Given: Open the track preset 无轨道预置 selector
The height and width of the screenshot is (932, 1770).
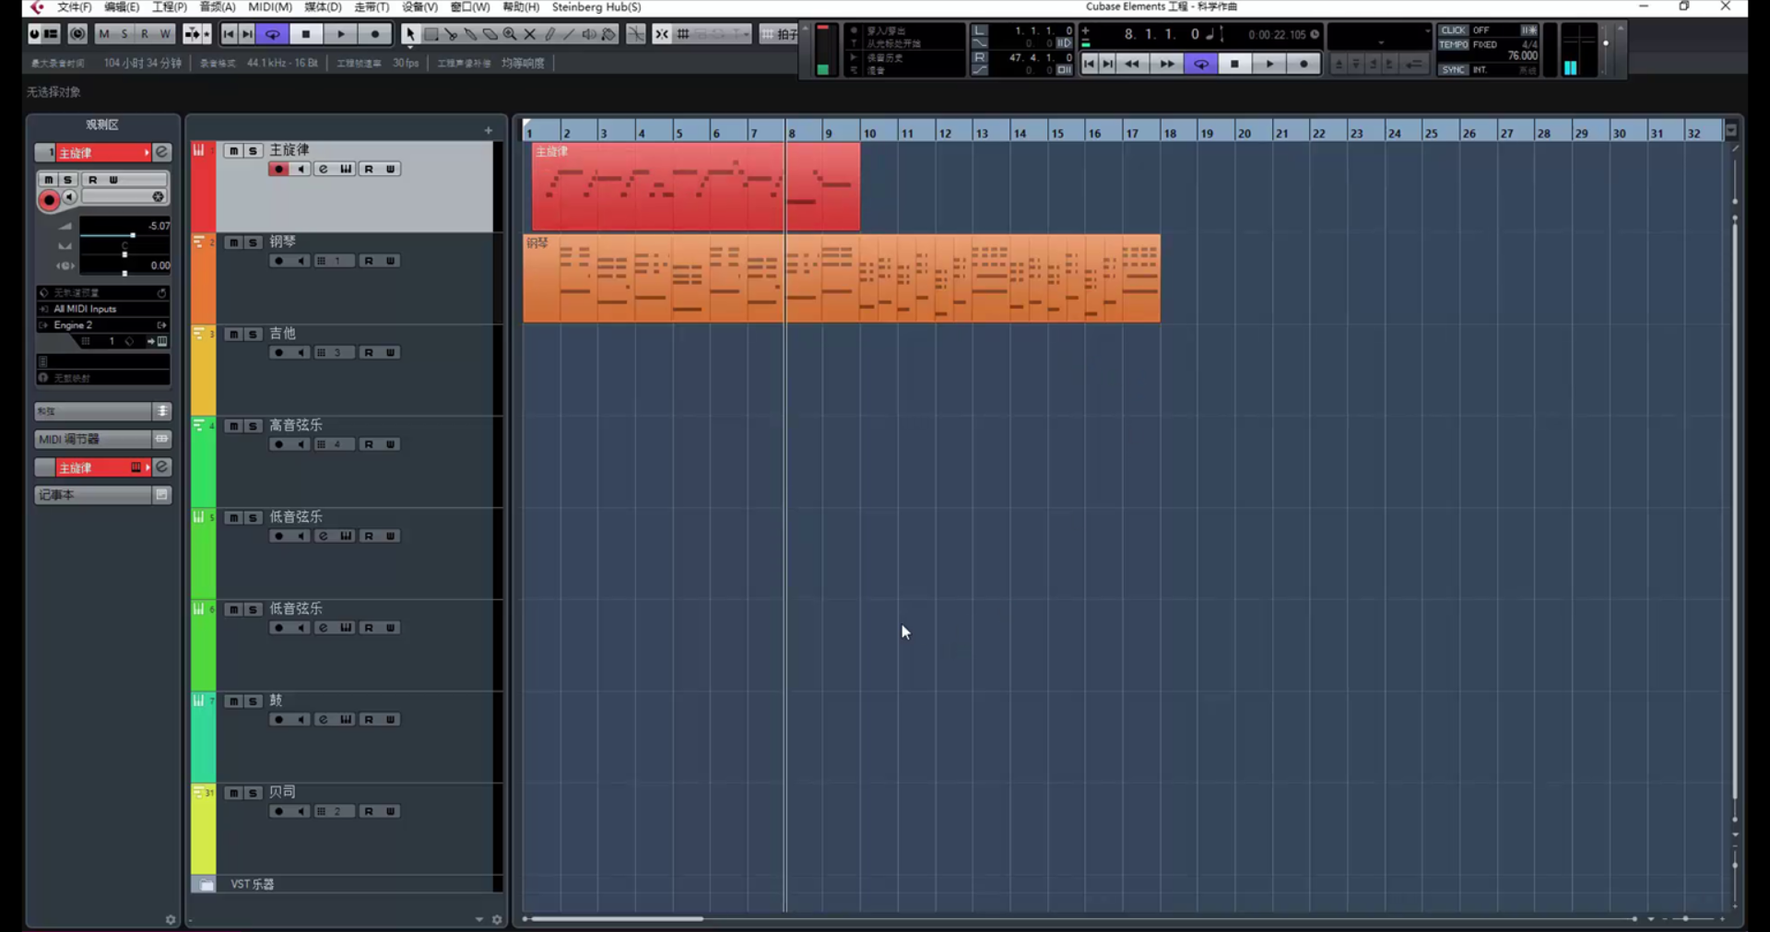Looking at the screenshot, I should click(103, 292).
